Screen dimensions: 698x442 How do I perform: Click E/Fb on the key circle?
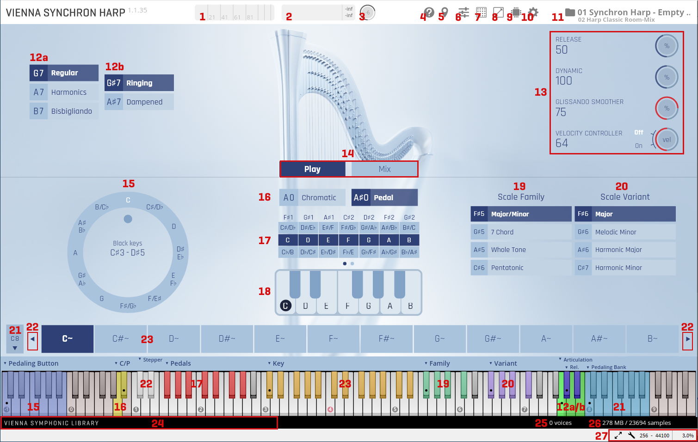tap(173, 279)
